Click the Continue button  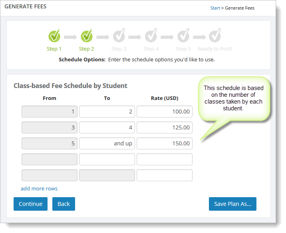(30, 204)
